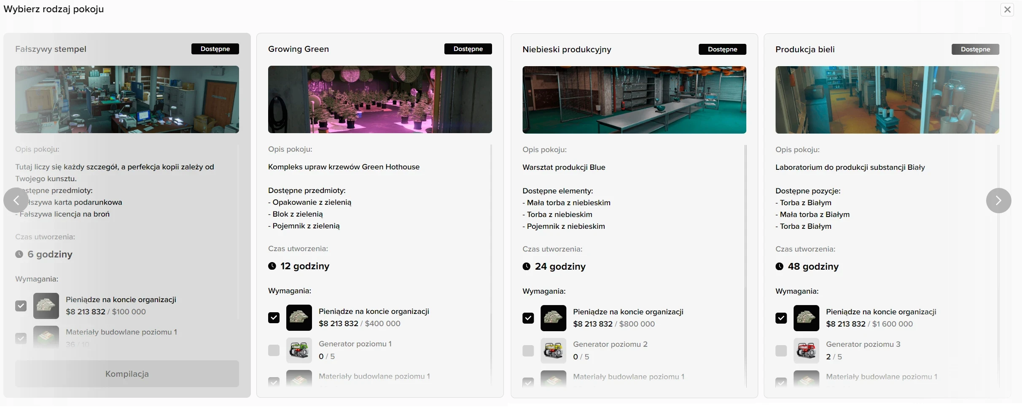Click the money icon in Niebieski produkcyjny card
Image resolution: width=1022 pixels, height=410 pixels.
coord(553,318)
